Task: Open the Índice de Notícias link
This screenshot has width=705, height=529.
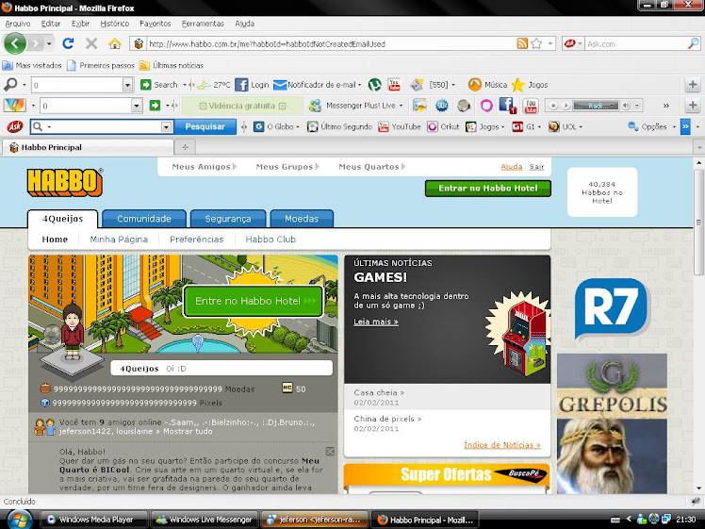Action: tap(502, 445)
